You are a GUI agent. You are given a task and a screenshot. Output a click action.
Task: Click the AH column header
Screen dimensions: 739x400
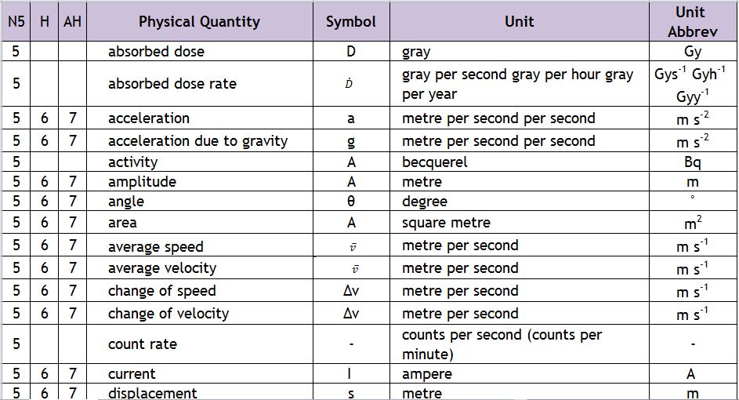coord(73,21)
